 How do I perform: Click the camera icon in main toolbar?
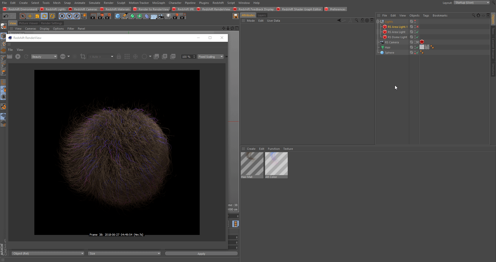(161, 16)
